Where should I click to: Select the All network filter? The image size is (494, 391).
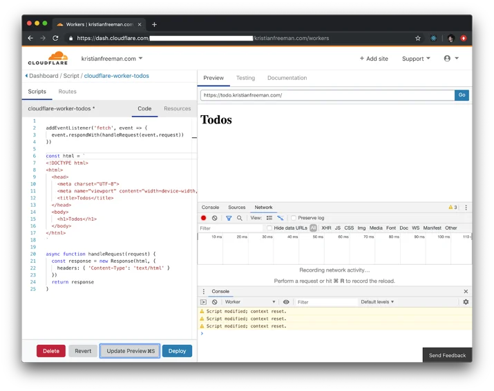click(313, 228)
